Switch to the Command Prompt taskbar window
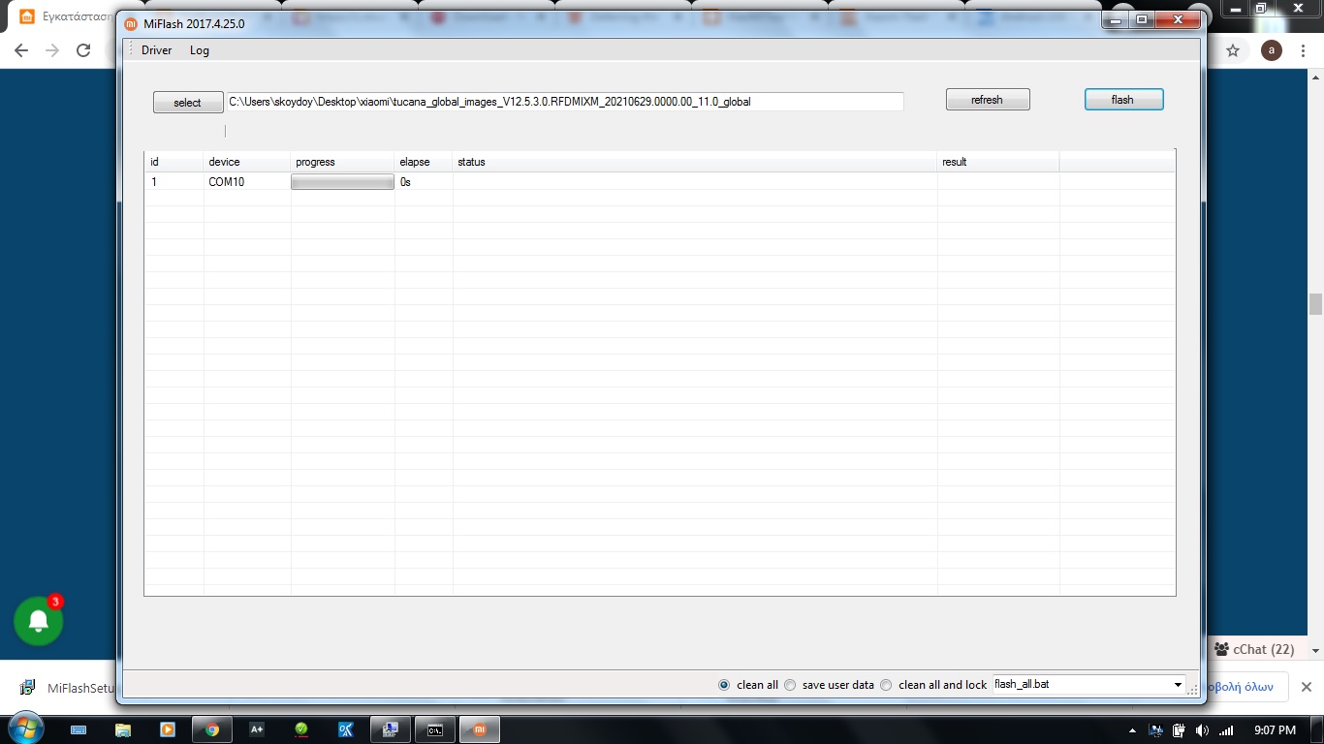Image resolution: width=1324 pixels, height=744 pixels. [x=435, y=729]
